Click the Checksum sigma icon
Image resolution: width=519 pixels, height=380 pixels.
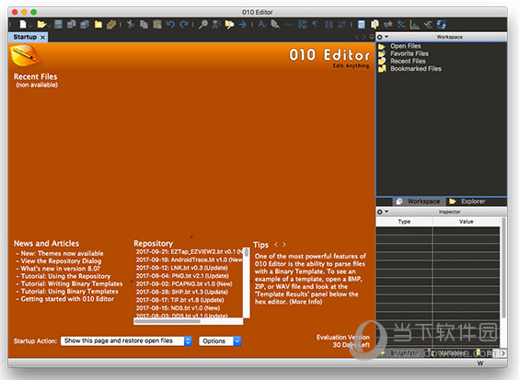(x=428, y=24)
